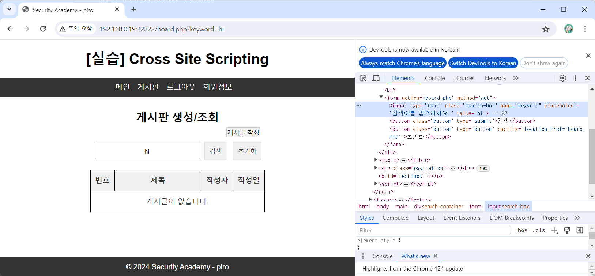This screenshot has width=595, height=276.
Task: Open a new browser tab
Action: (x=133, y=10)
